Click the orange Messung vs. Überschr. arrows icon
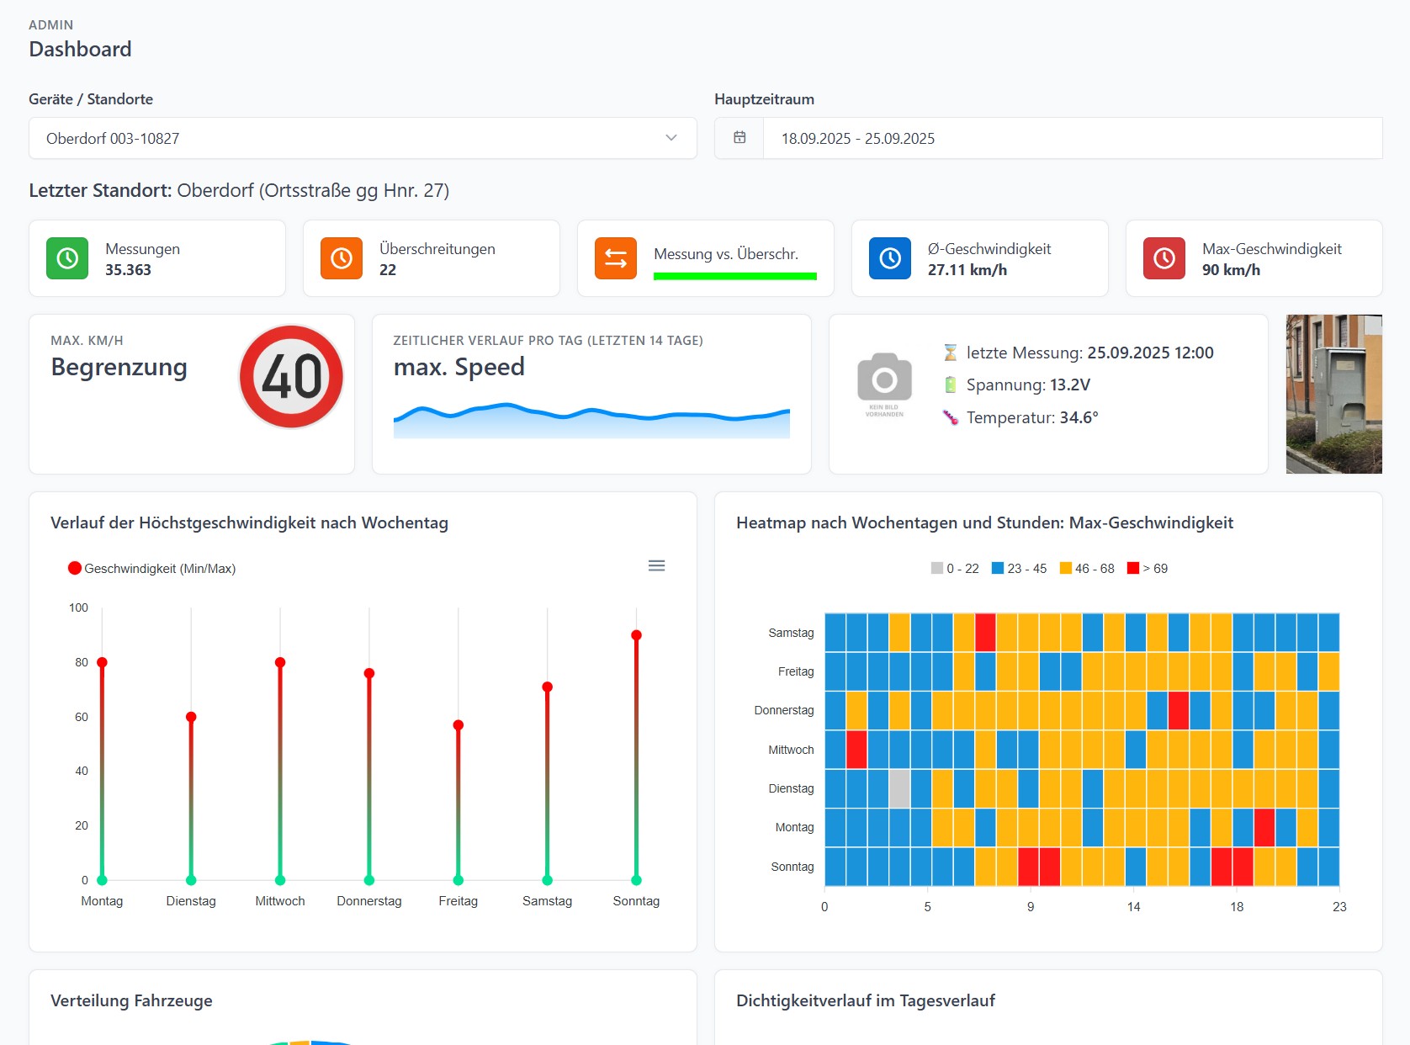The image size is (1410, 1045). [x=616, y=258]
